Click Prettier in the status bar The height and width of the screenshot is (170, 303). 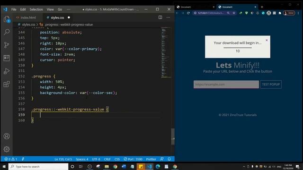151,159
